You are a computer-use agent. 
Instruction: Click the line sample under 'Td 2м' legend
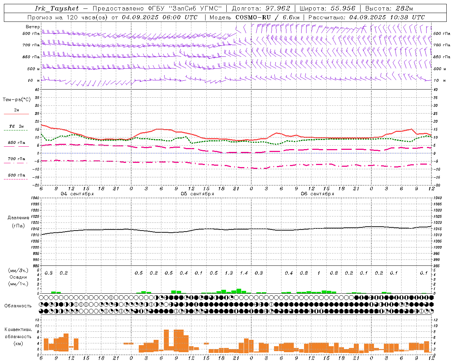16,130
